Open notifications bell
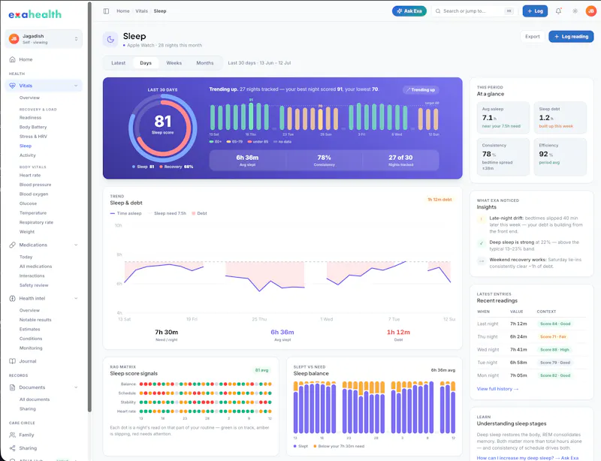The width and height of the screenshot is (601, 461). point(558,11)
